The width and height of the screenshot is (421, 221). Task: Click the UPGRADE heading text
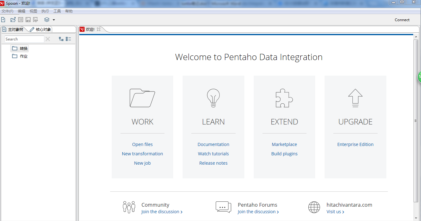[355, 122]
